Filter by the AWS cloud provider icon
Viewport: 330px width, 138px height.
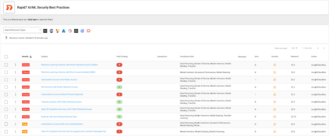coord(45,31)
